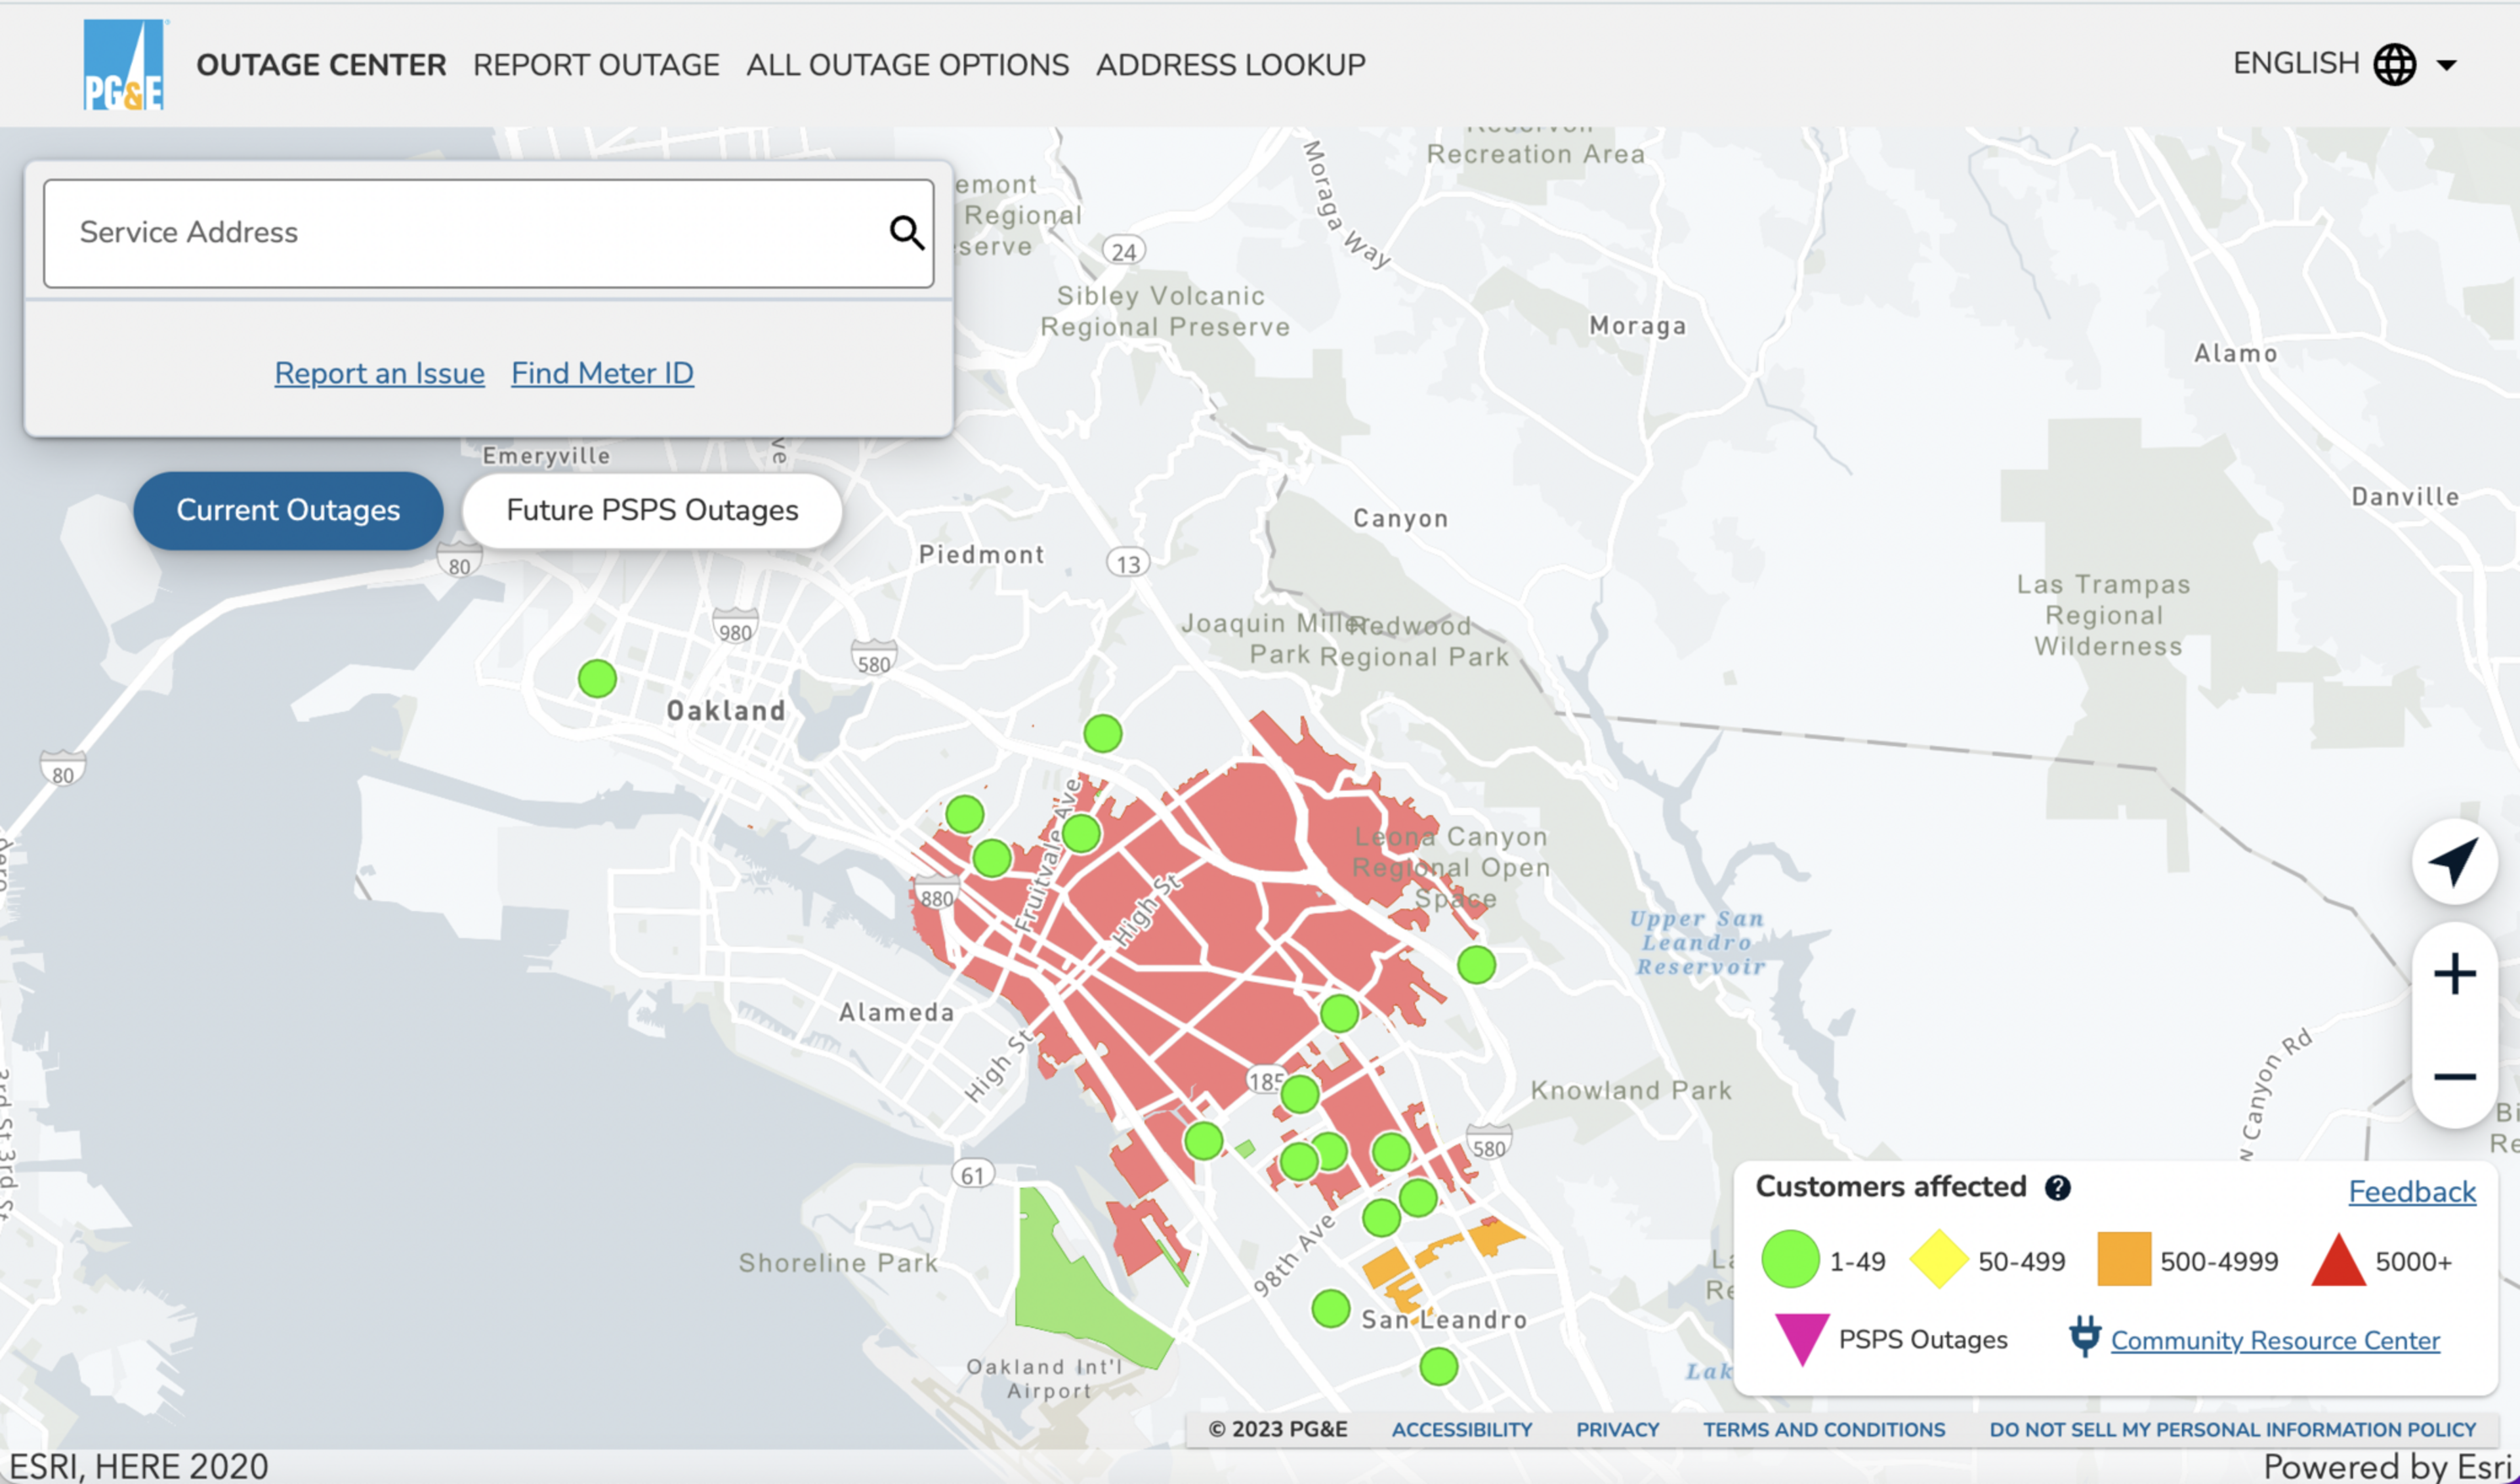Click green circle 1-49 legend swatch
2520x1484 pixels.
click(x=1790, y=1259)
